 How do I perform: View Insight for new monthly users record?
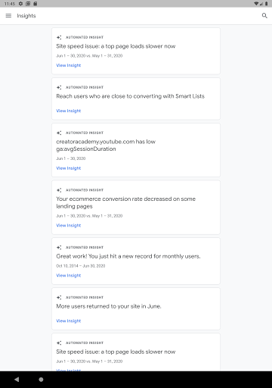point(69,275)
